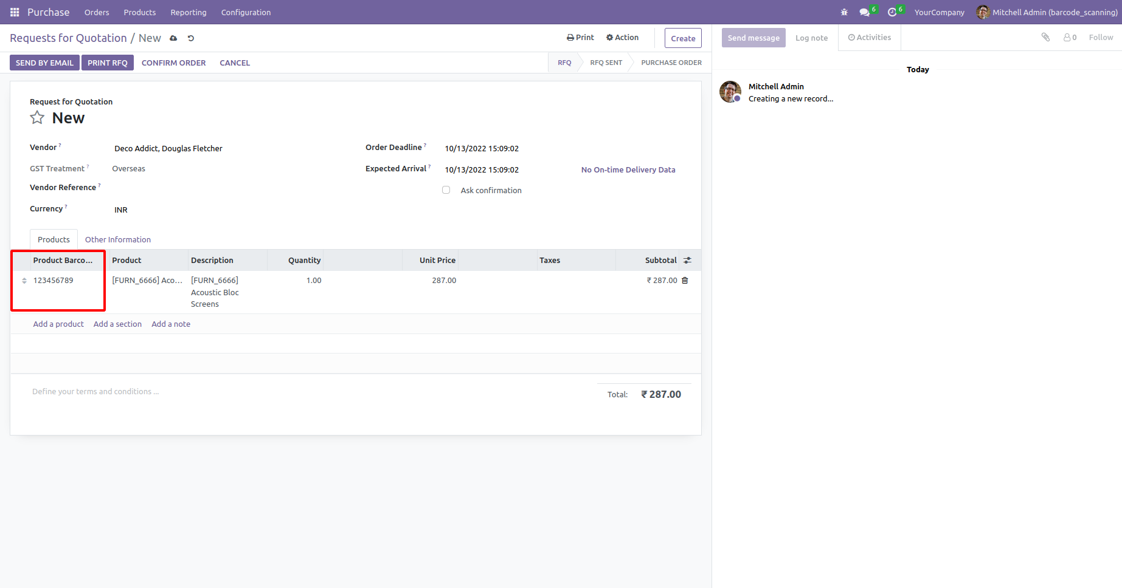This screenshot has width=1122, height=588.
Task: Select the RFQ SENT status stage
Action: [606, 63]
